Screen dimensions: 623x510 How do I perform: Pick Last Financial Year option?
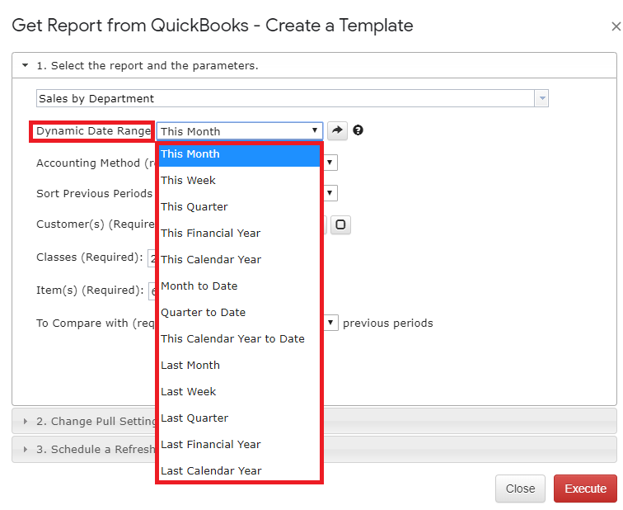pos(239,444)
